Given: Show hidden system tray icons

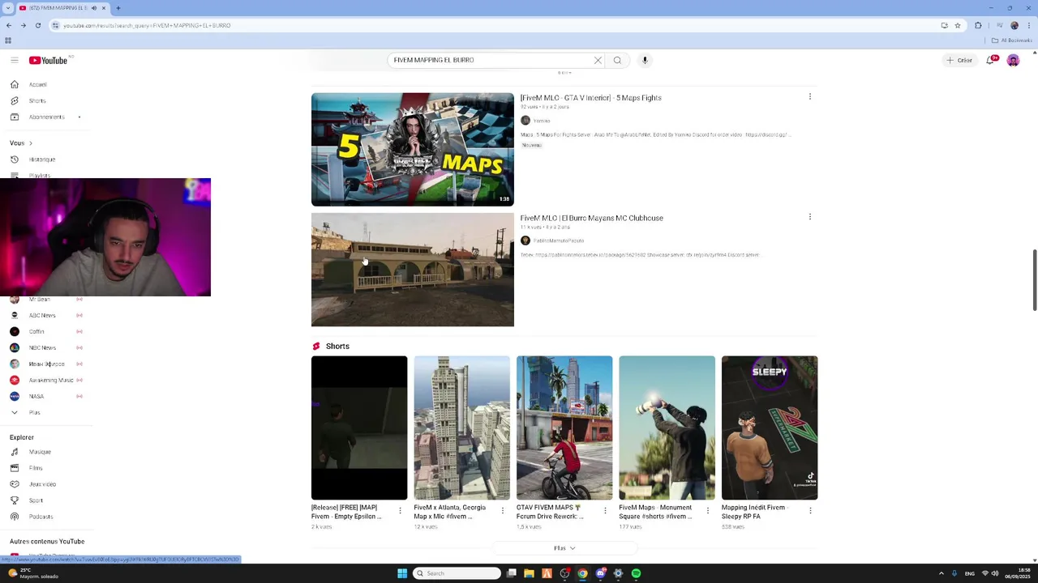Looking at the screenshot, I should [941, 573].
